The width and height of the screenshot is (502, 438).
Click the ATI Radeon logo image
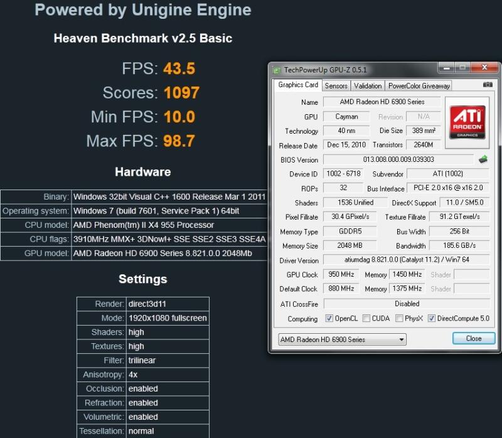point(467,122)
